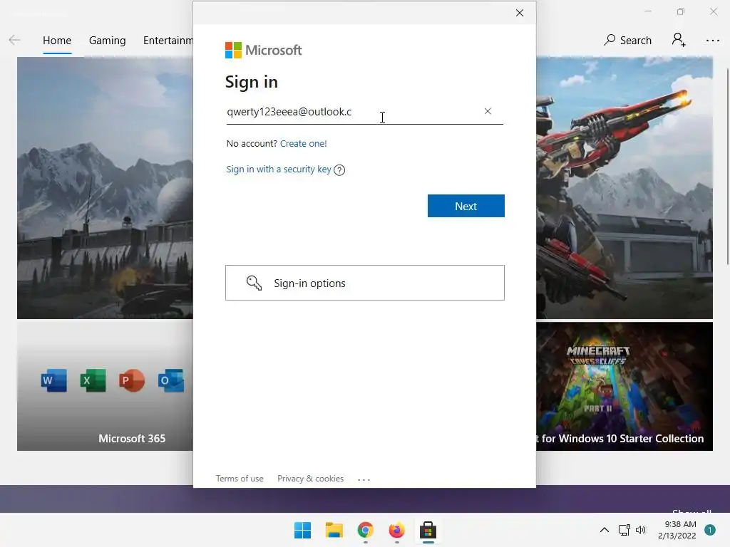Open the Halo game banner on the right

(x=624, y=188)
